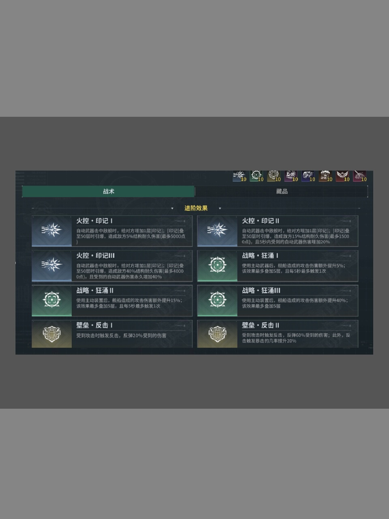Select the blue burst tactic icon at top
Screen dimensions: 389x519
pos(239,176)
